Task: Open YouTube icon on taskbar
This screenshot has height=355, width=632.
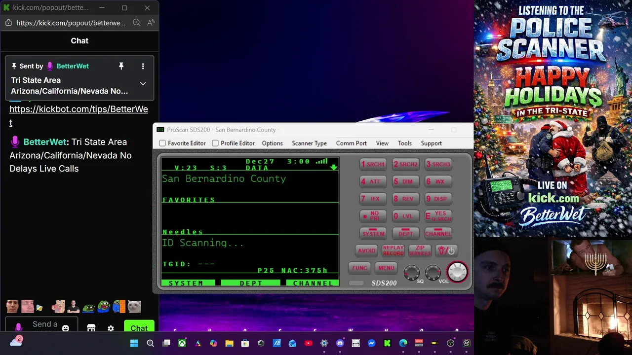Action: pos(308,343)
